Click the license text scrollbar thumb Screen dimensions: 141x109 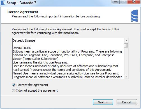click(x=126, y=46)
